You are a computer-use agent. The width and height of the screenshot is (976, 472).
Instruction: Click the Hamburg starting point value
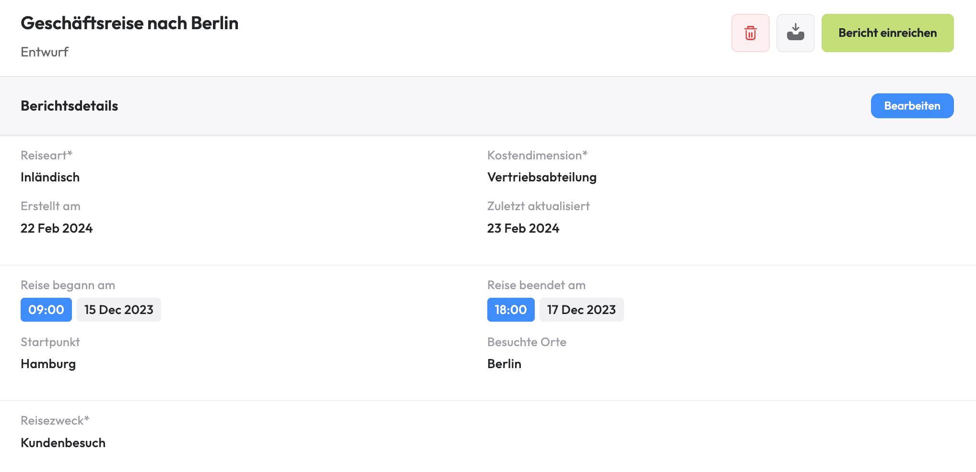48,364
